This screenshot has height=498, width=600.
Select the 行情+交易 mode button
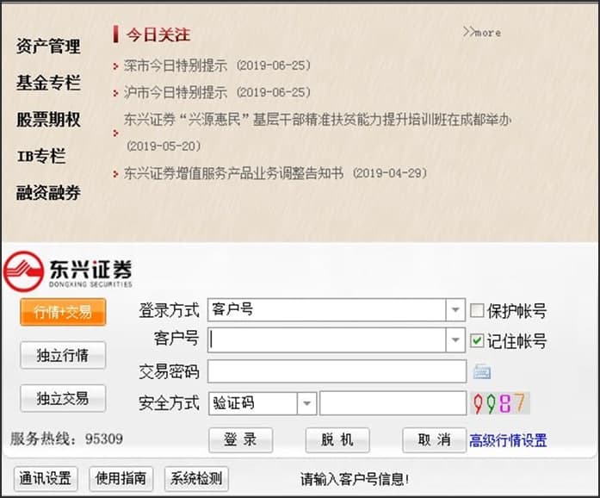click(x=63, y=312)
